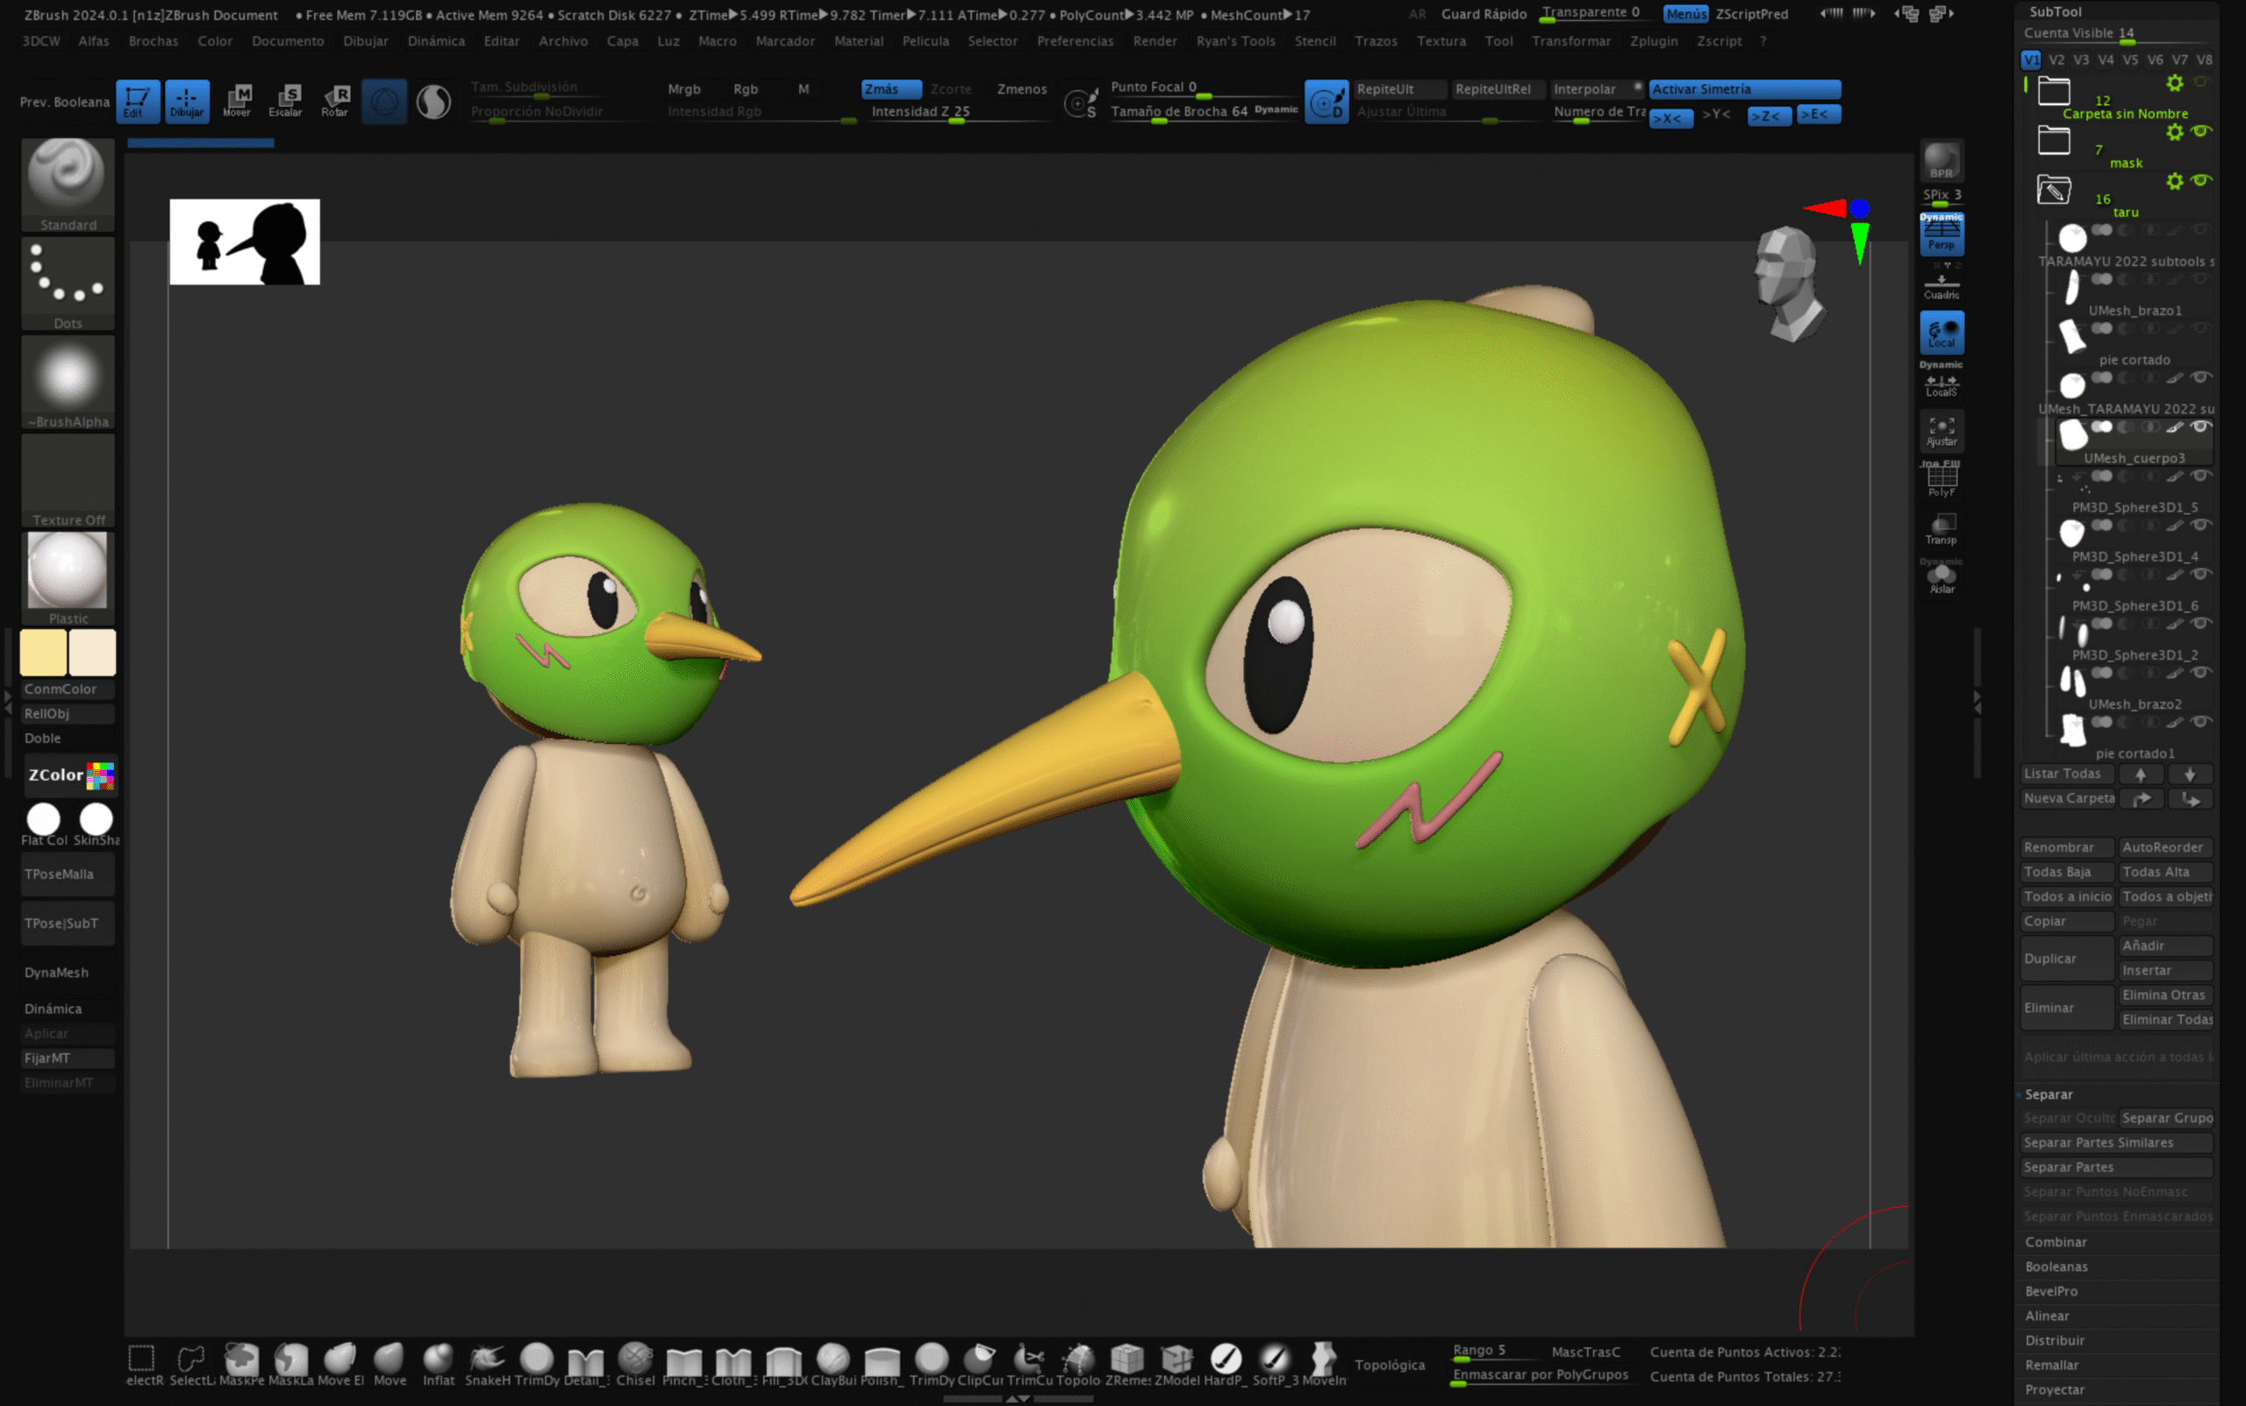This screenshot has height=1406, width=2246.
Task: Pick the main color swatch
Action: pyautogui.click(x=43, y=652)
